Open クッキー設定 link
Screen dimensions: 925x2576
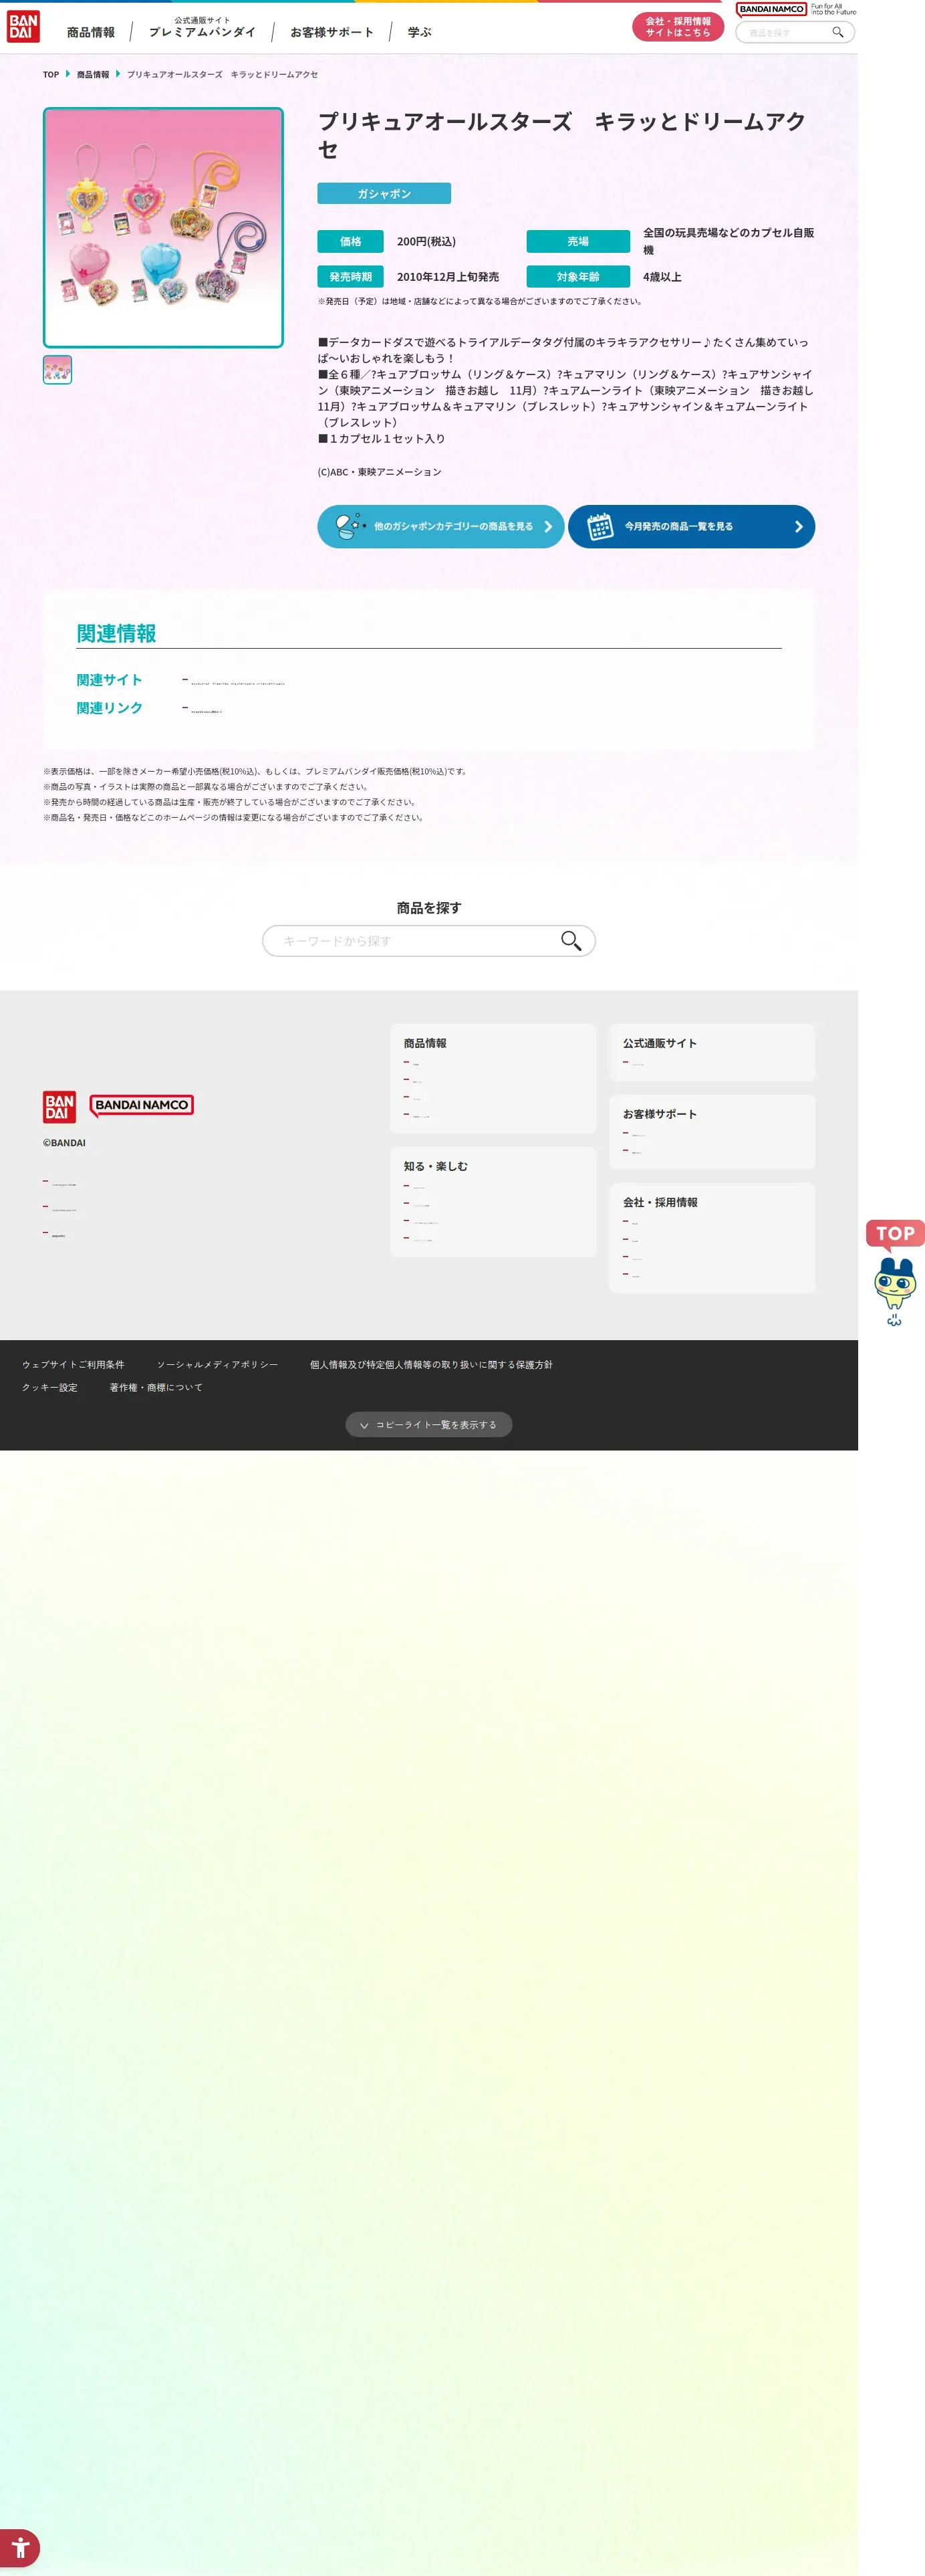point(50,1387)
